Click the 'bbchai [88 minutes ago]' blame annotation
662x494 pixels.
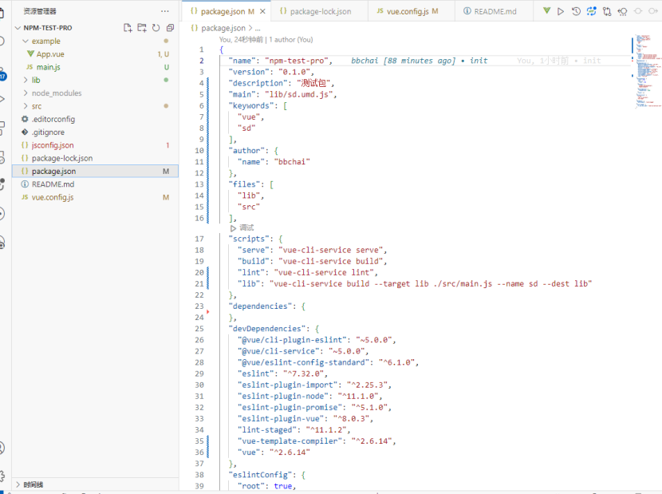click(x=404, y=61)
